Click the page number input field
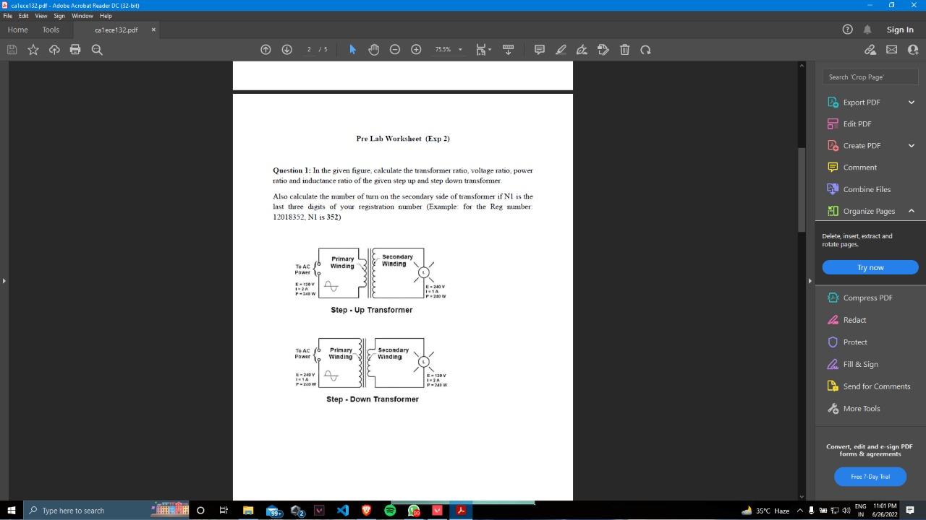The image size is (926, 520). (x=309, y=49)
